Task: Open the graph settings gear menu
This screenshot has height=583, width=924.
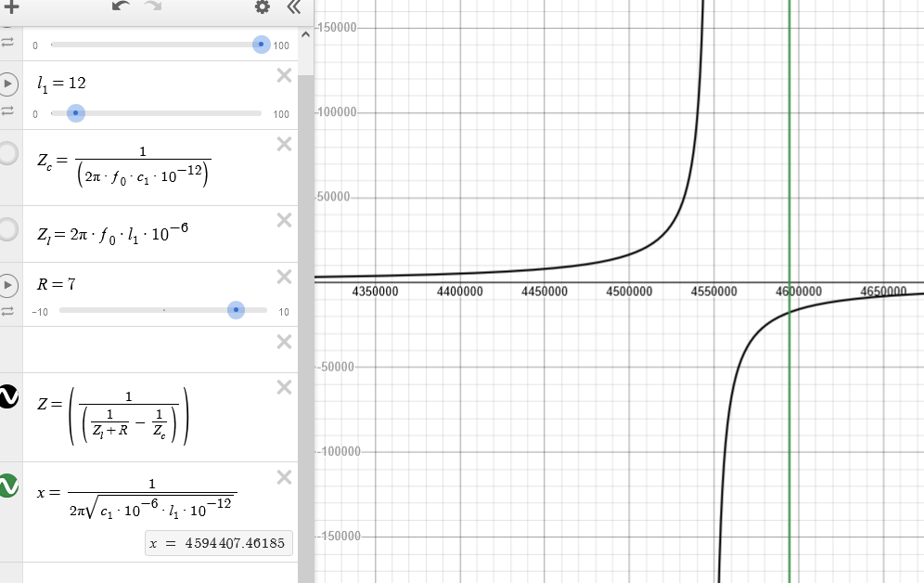Action: 263,7
